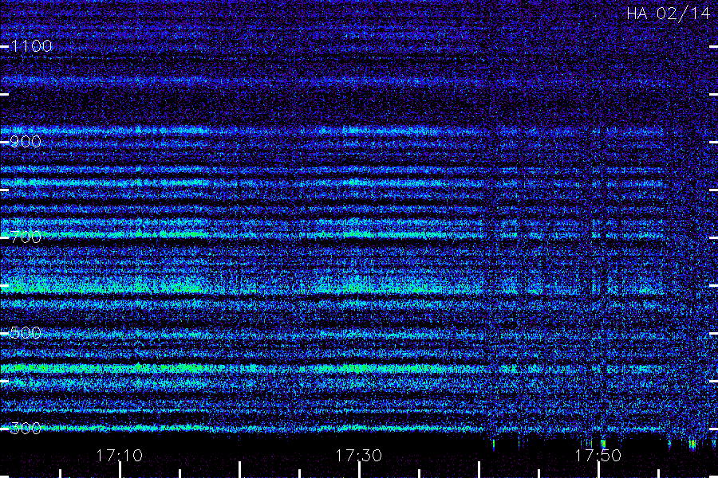
Task: Click the 700 frequency axis label
Action: click(26, 237)
